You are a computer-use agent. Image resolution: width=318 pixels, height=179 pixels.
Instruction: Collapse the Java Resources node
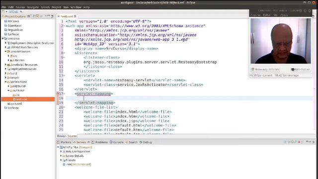pyautogui.click(x=5, y=52)
